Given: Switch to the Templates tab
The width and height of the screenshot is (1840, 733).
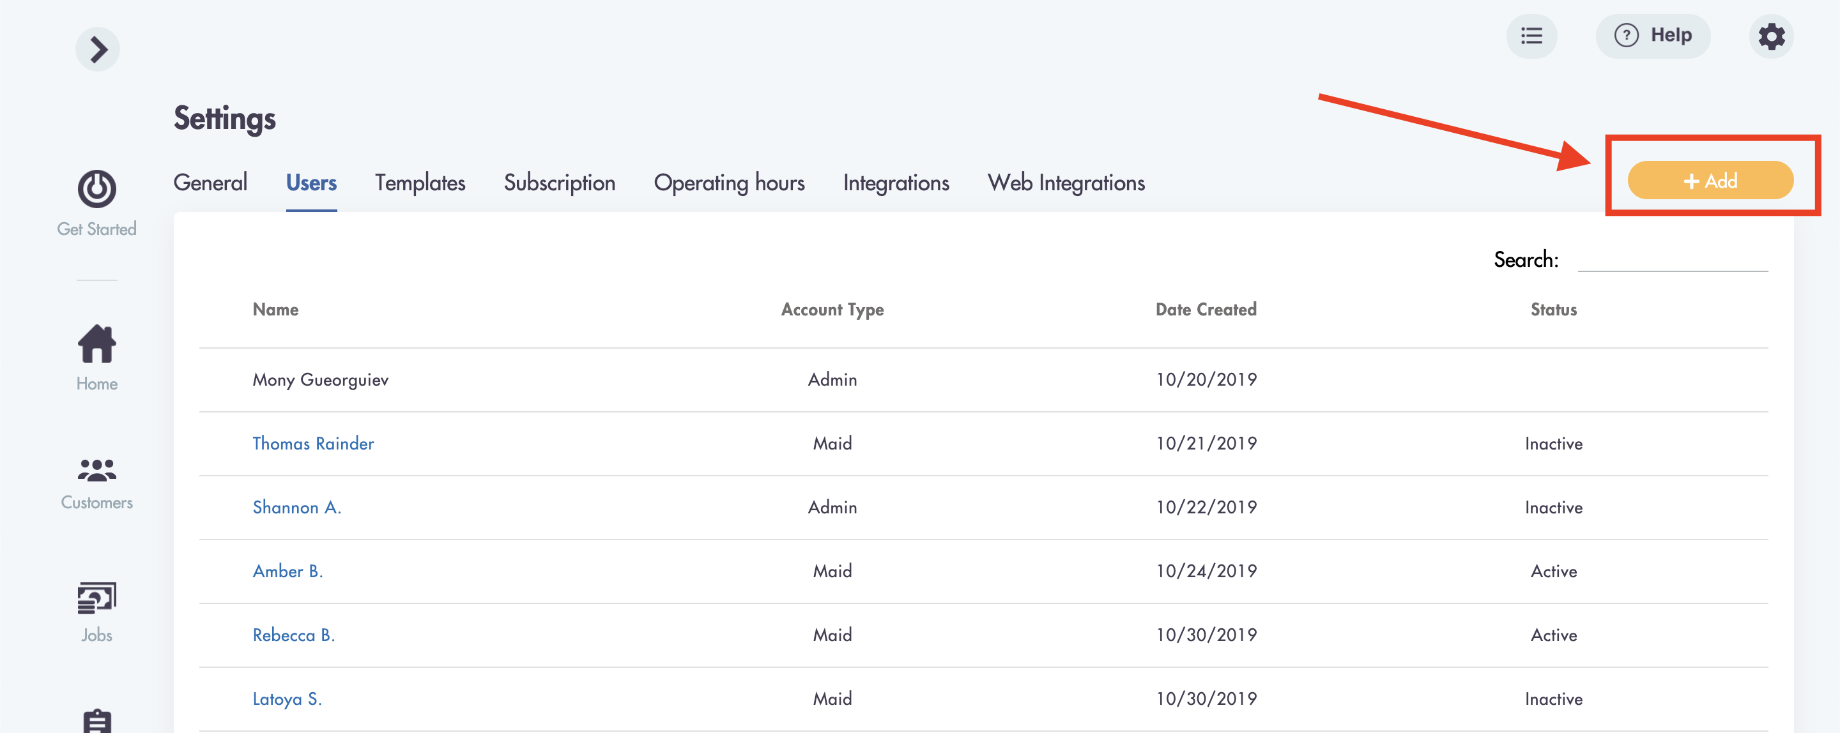Looking at the screenshot, I should [419, 183].
